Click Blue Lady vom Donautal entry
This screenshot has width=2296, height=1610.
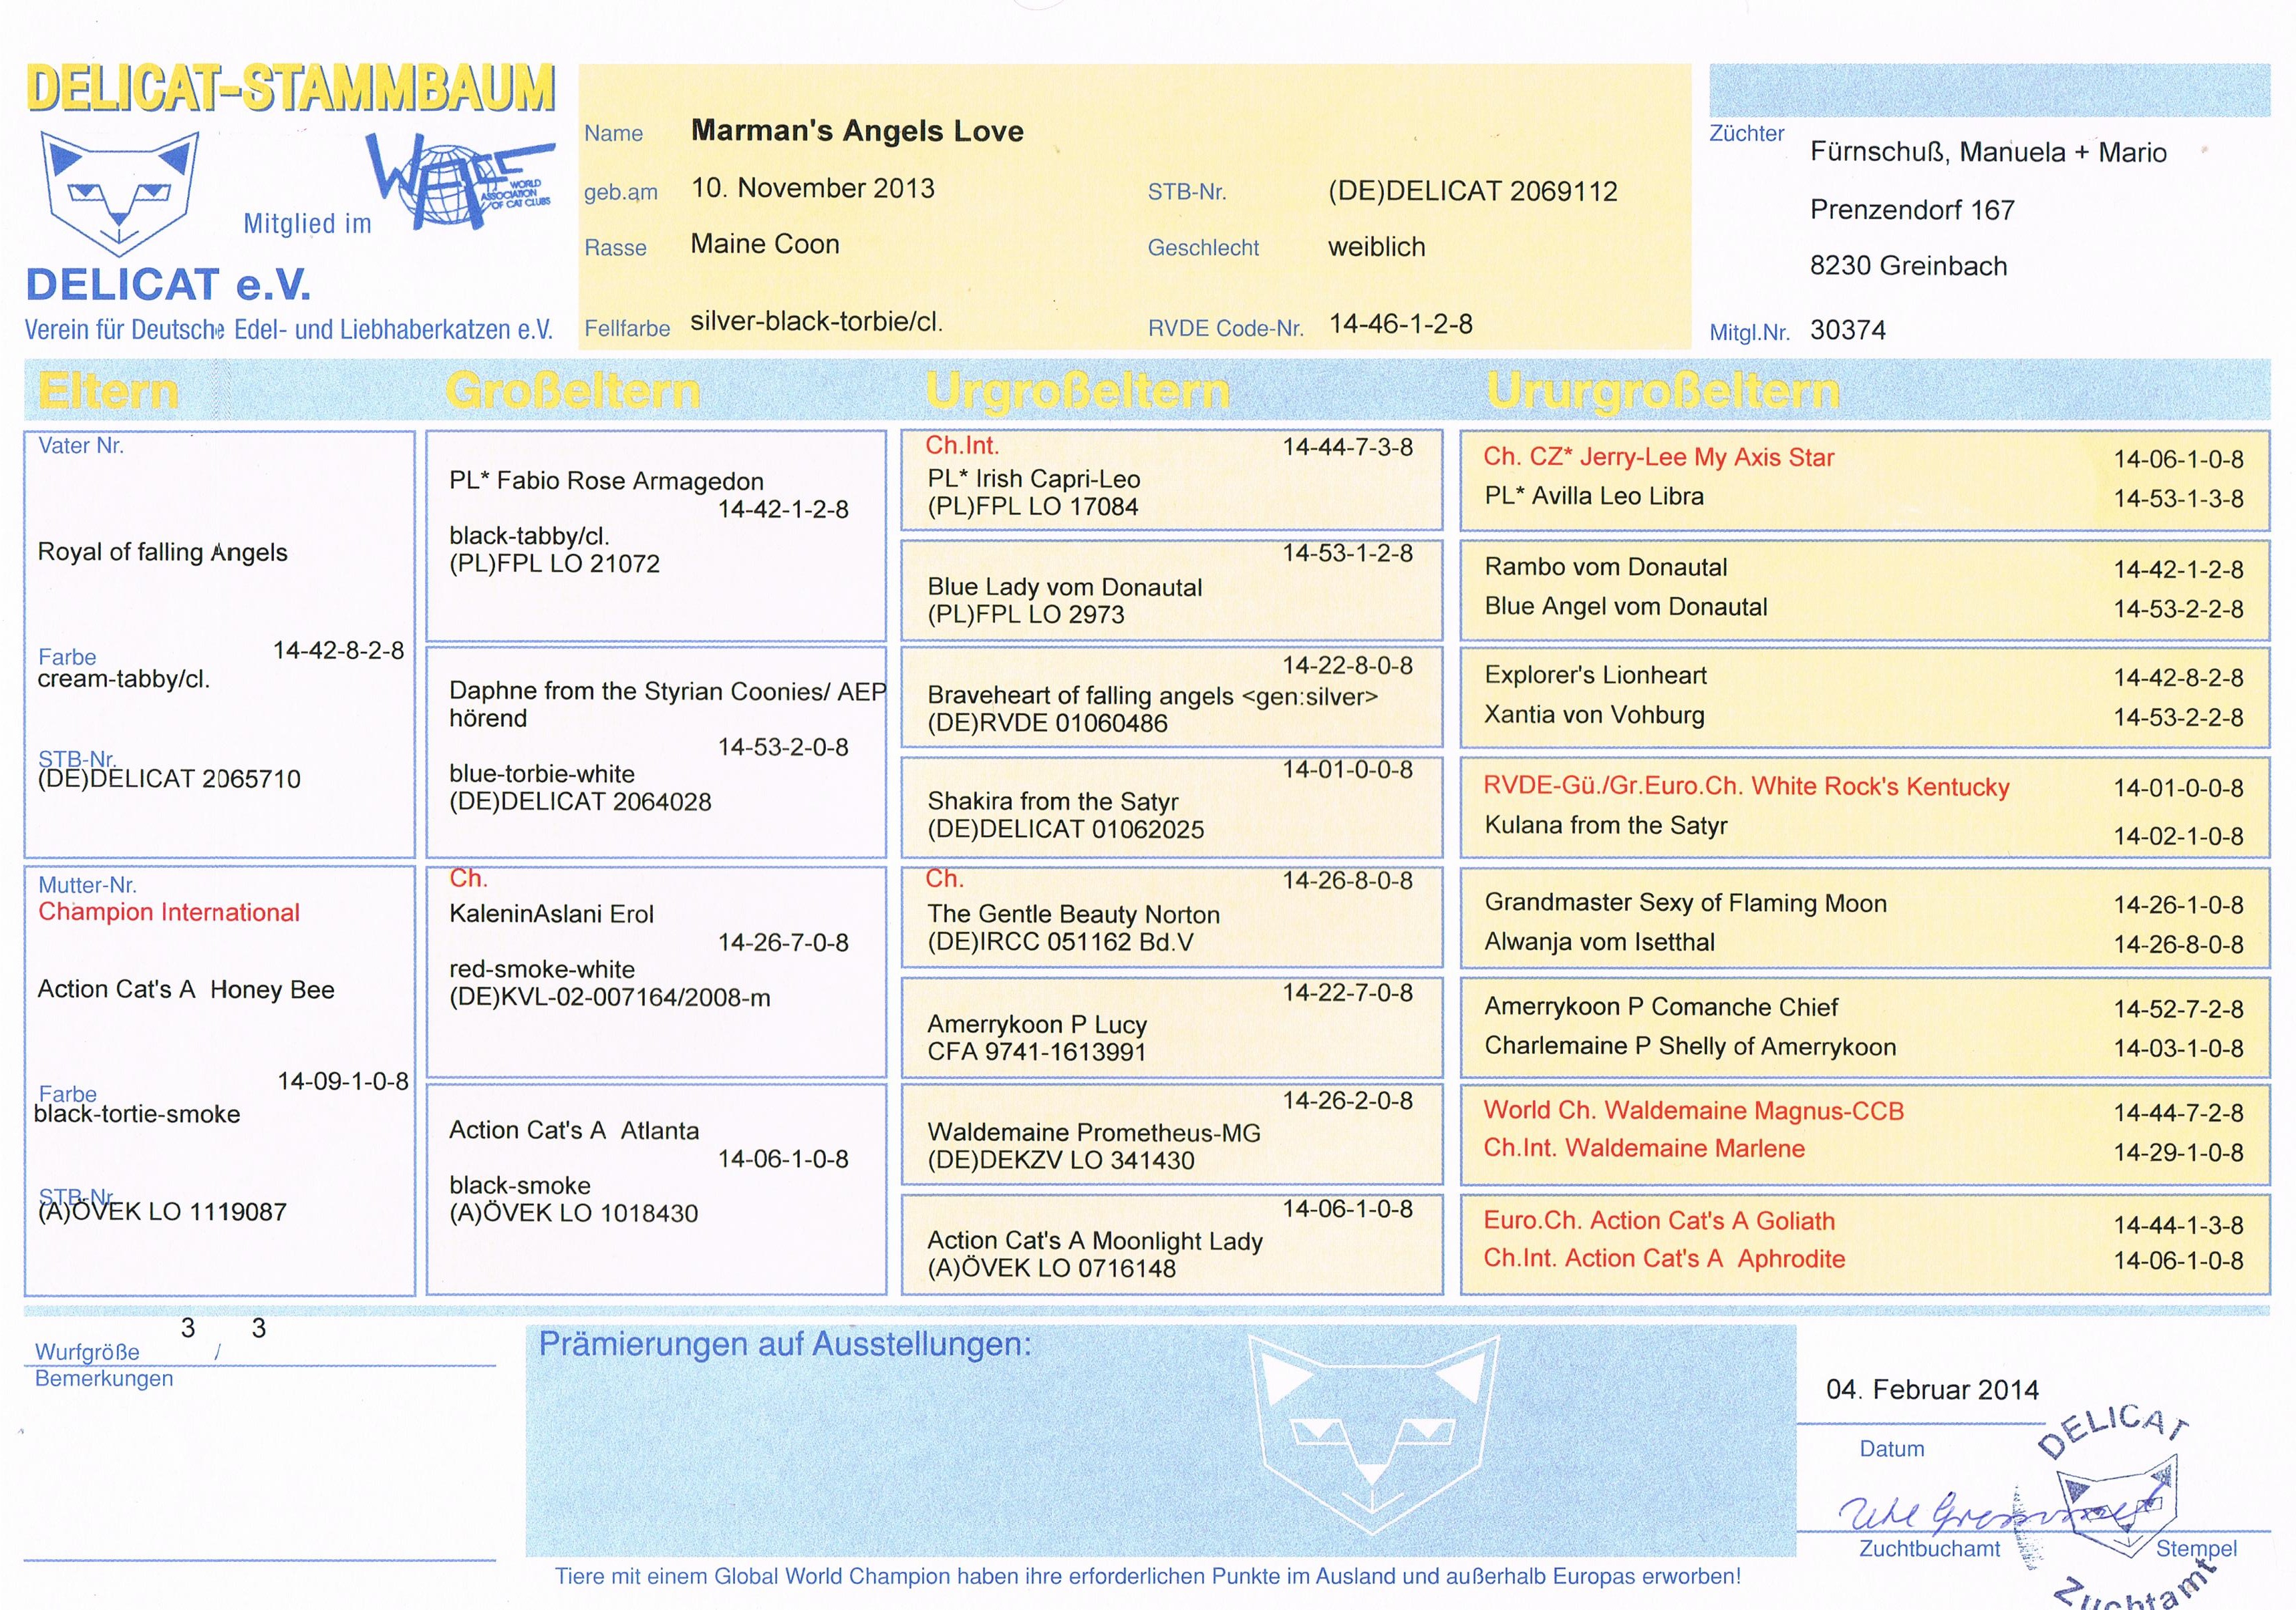pos(1065,587)
